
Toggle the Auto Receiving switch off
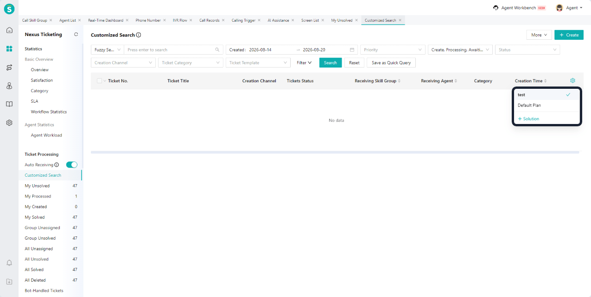[x=72, y=165]
